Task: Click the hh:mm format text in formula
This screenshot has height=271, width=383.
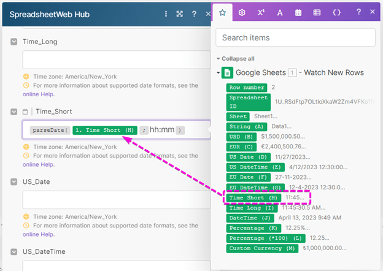Action: click(x=162, y=130)
